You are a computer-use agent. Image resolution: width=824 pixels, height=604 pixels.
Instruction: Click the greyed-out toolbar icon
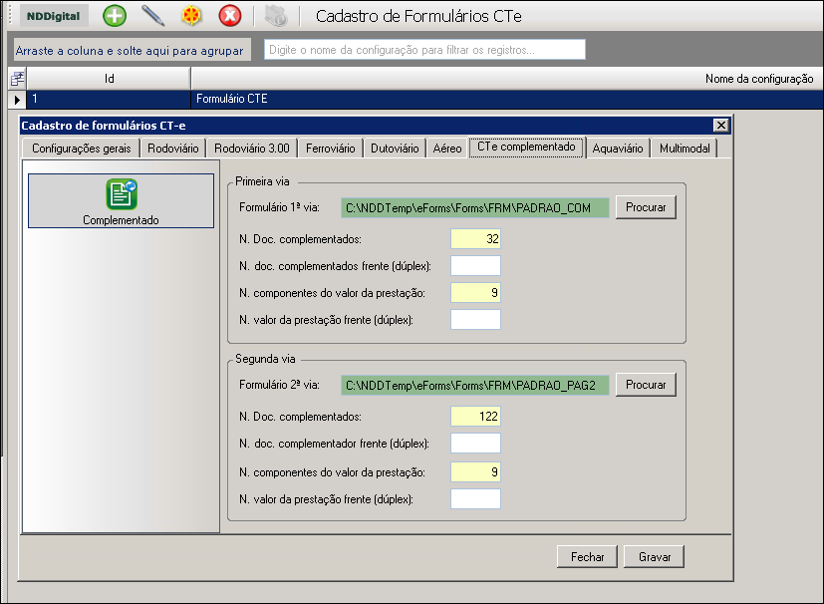tap(276, 16)
